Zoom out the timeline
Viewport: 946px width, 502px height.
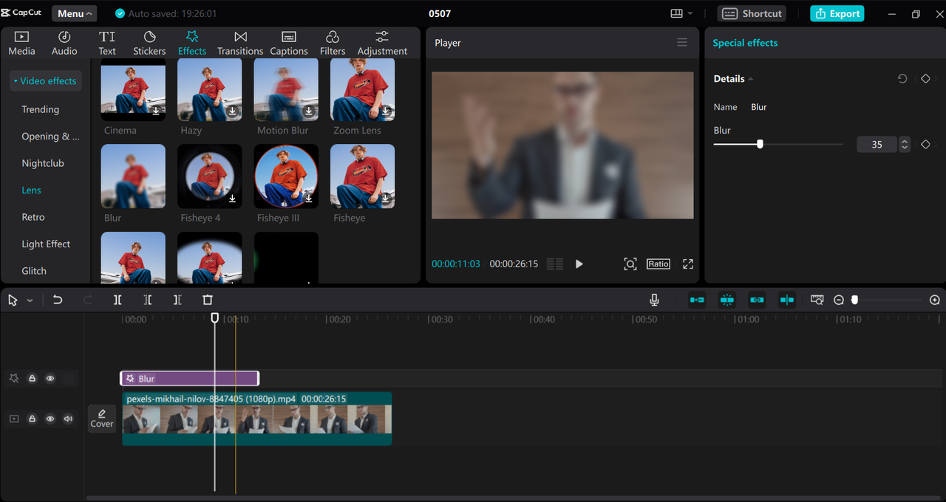[x=839, y=300]
